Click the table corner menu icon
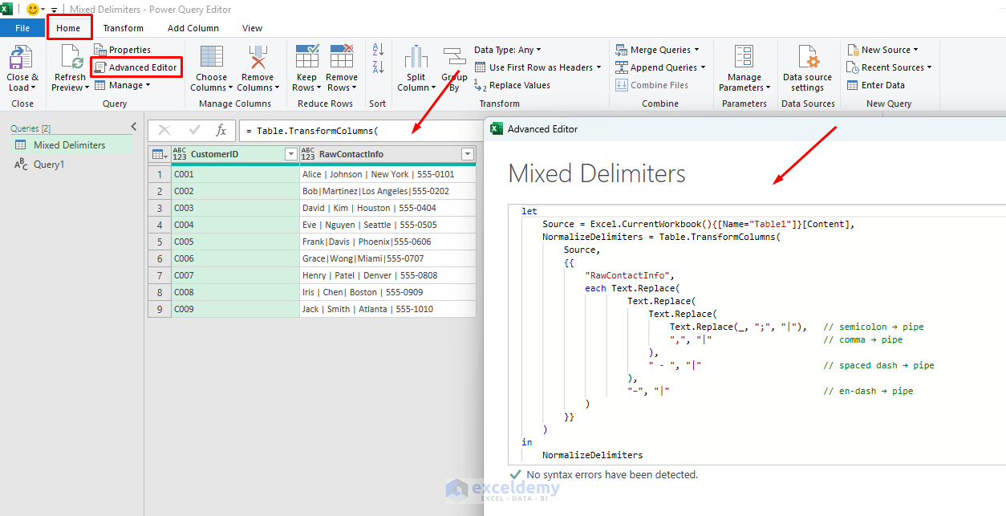The width and height of the screenshot is (1006, 516). [x=159, y=154]
